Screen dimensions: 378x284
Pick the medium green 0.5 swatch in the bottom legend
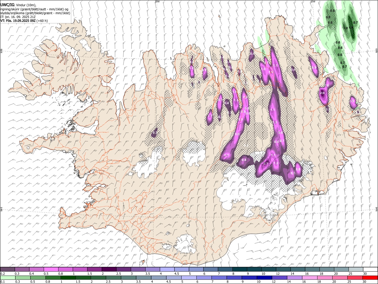38,278
